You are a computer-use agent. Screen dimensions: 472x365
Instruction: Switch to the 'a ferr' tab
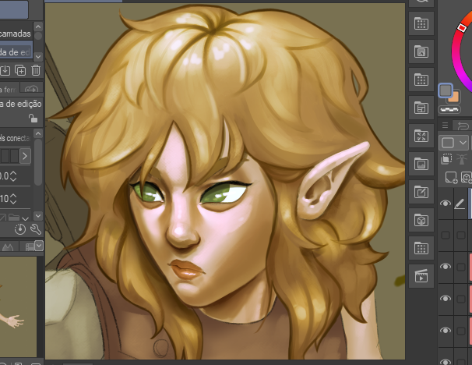(9, 90)
